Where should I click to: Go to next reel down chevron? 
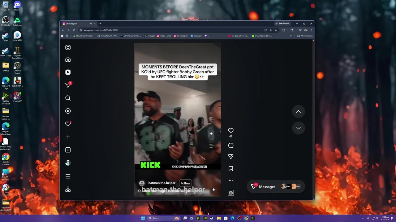click(x=299, y=128)
